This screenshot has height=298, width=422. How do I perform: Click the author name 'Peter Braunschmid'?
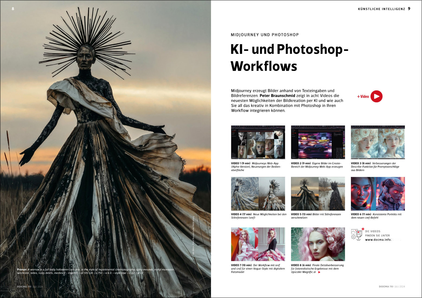pos(277,96)
